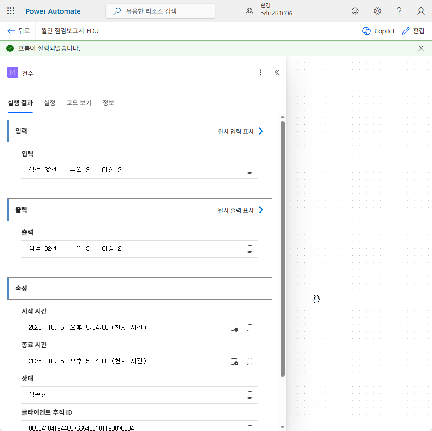This screenshot has height=431, width=432.
Task: Click the 출력 value text field
Action: [x=140, y=249]
